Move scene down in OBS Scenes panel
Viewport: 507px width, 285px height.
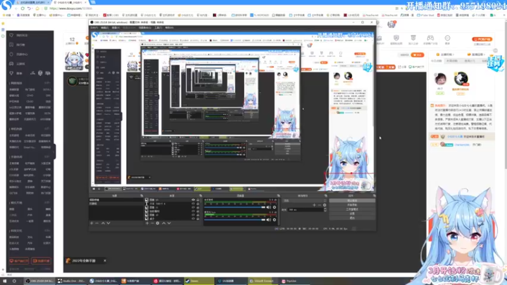108,223
